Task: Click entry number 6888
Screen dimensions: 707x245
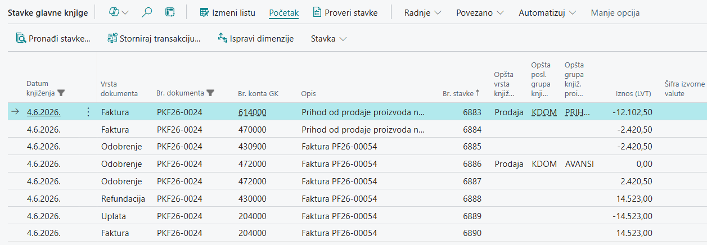Action: (472, 199)
